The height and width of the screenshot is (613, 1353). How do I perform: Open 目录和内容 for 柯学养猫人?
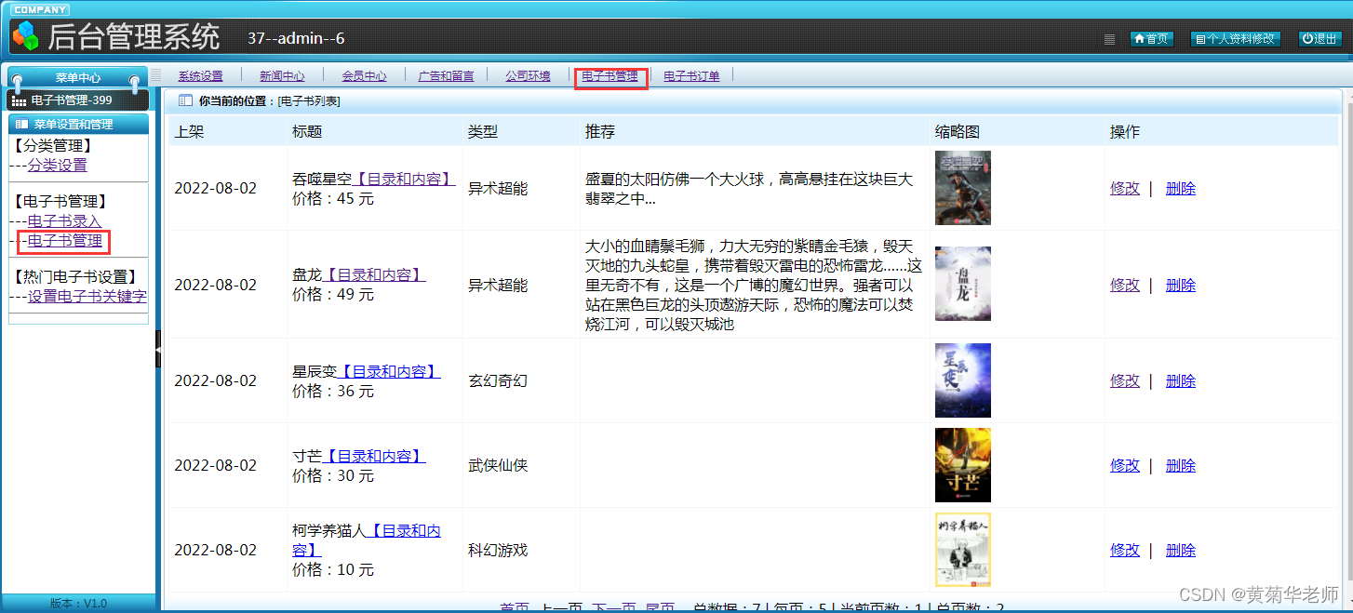tap(367, 540)
